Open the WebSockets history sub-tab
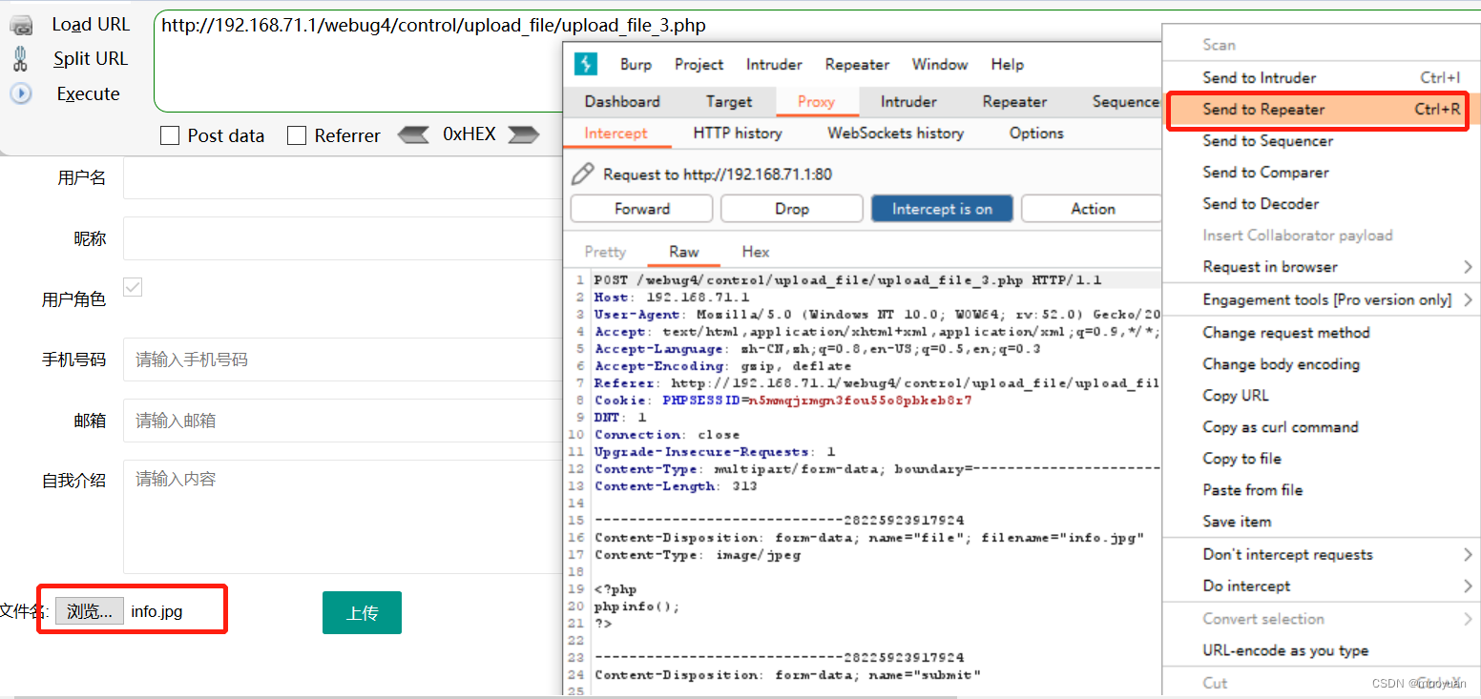This screenshot has width=1481, height=699. 895,133
